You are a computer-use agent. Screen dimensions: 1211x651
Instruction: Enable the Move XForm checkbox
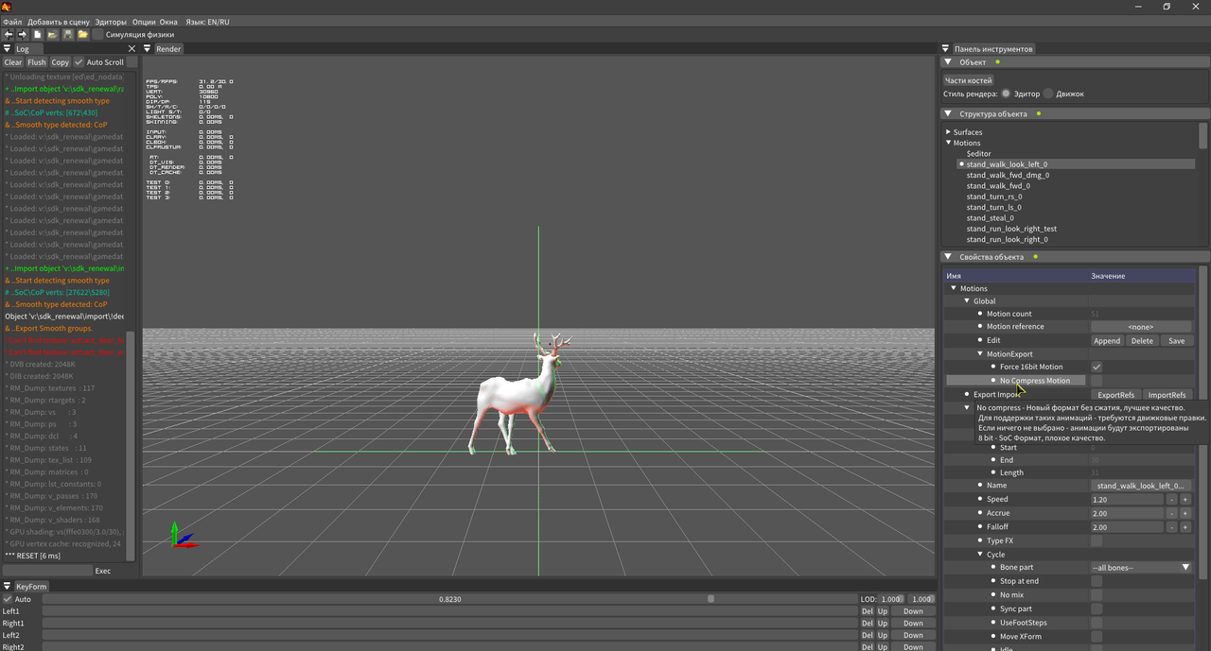[x=1097, y=637]
